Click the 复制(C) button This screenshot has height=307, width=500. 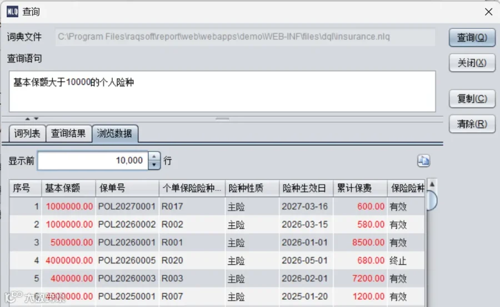[472, 98]
